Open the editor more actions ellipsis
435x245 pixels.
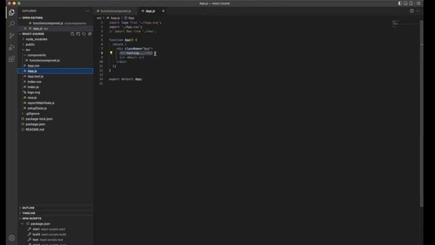(x=418, y=11)
